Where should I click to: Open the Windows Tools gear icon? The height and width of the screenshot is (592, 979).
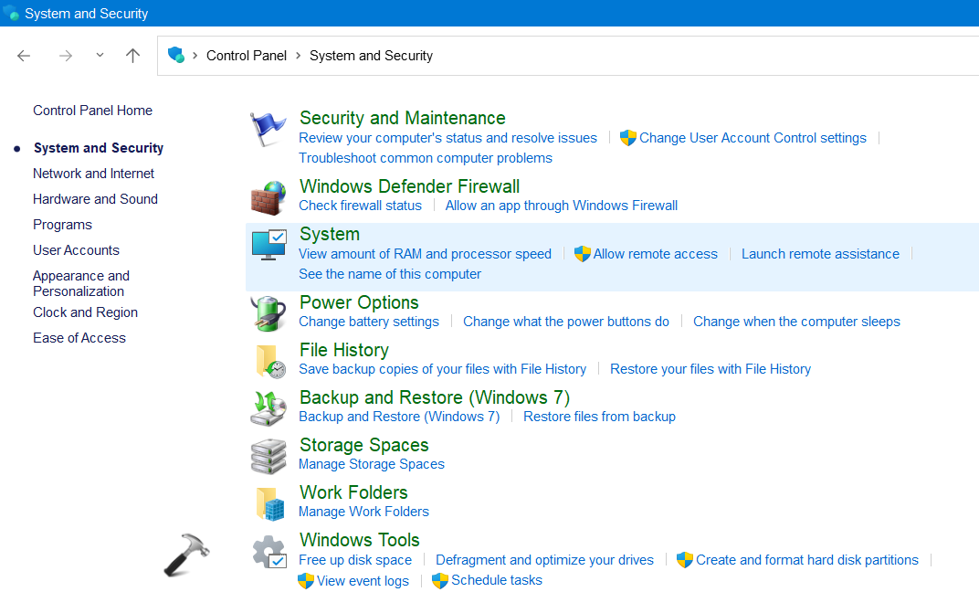tap(268, 552)
